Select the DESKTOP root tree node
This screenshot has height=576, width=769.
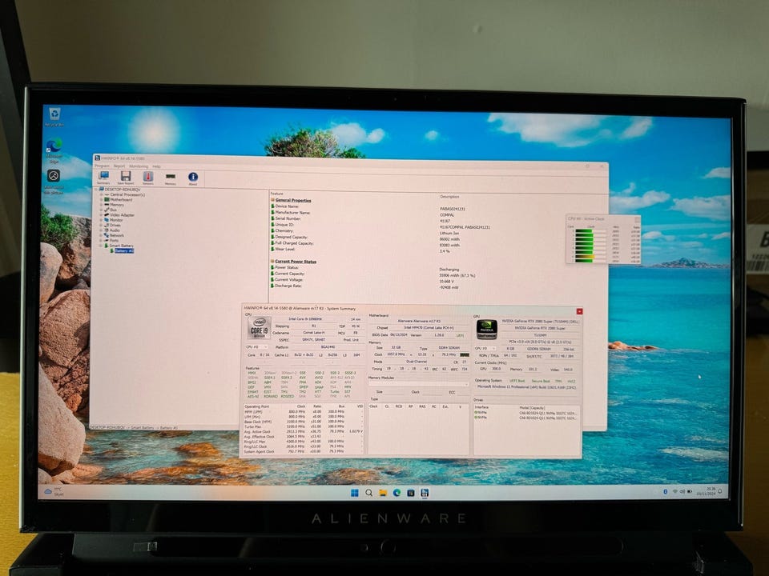119,190
